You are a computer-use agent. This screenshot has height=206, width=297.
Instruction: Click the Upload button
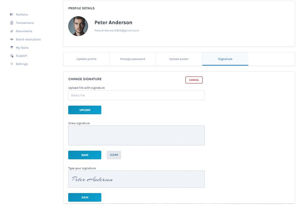tap(85, 110)
